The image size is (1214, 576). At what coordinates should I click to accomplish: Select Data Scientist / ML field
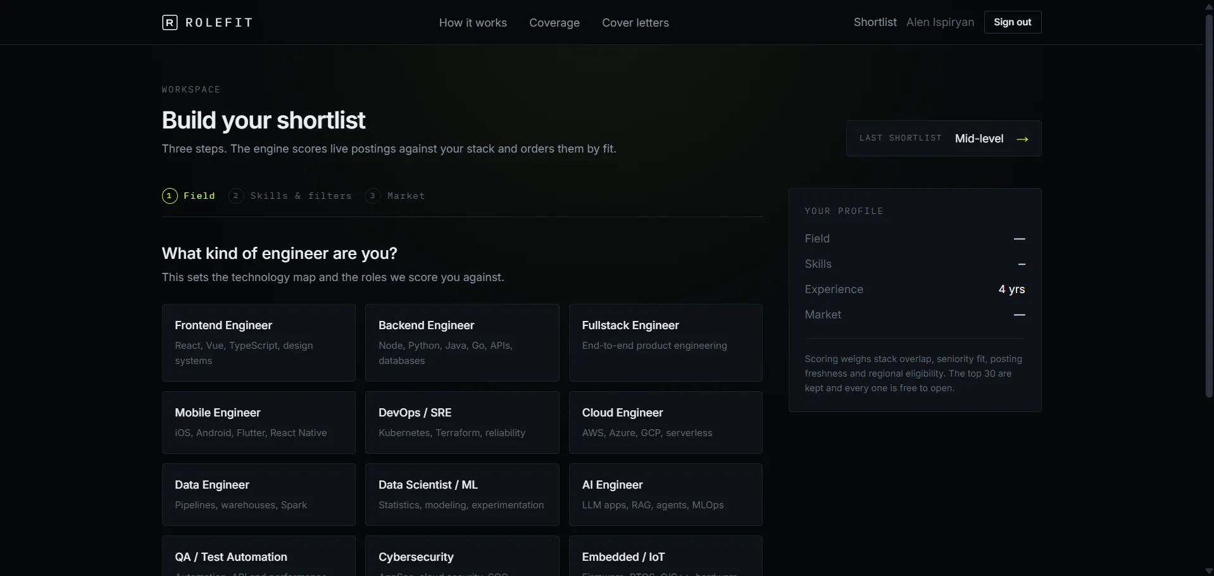coord(462,495)
